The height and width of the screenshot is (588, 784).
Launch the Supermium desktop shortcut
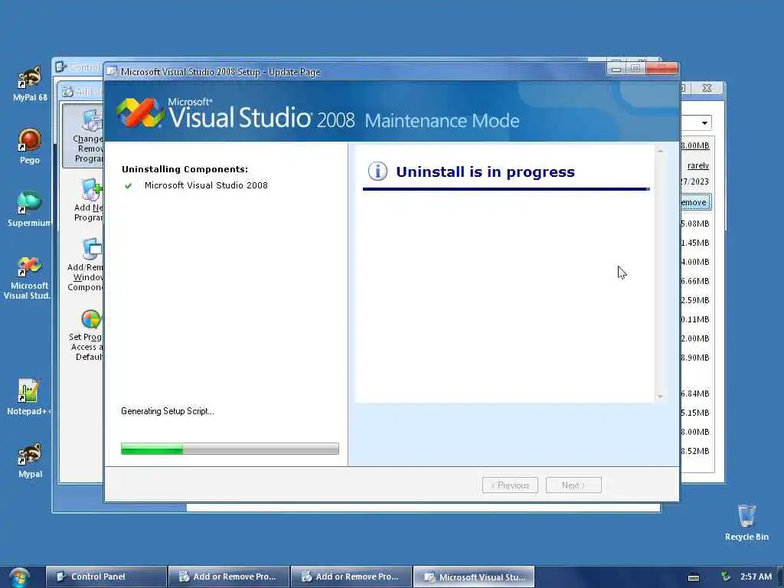point(28,208)
